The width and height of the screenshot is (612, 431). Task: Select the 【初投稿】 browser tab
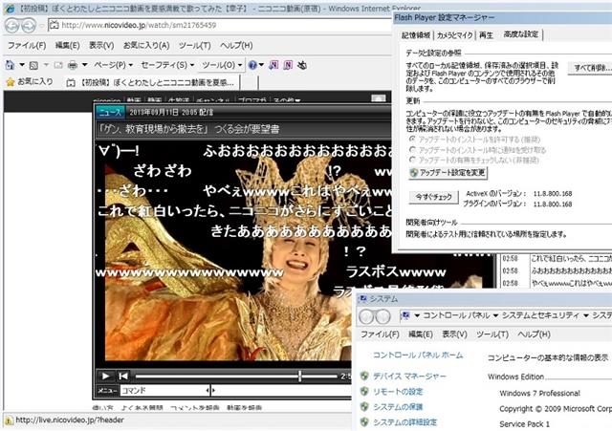151,82
